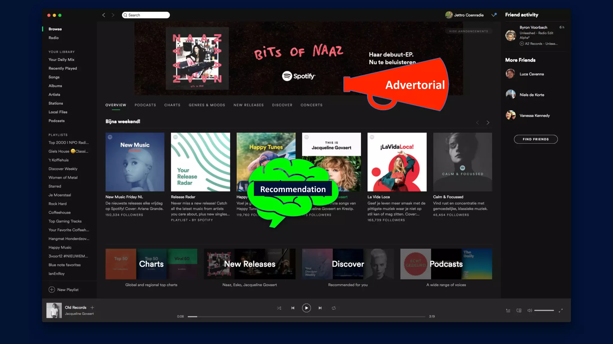Toggle repeat mode
Image resolution: width=613 pixels, height=344 pixels.
pos(333,308)
